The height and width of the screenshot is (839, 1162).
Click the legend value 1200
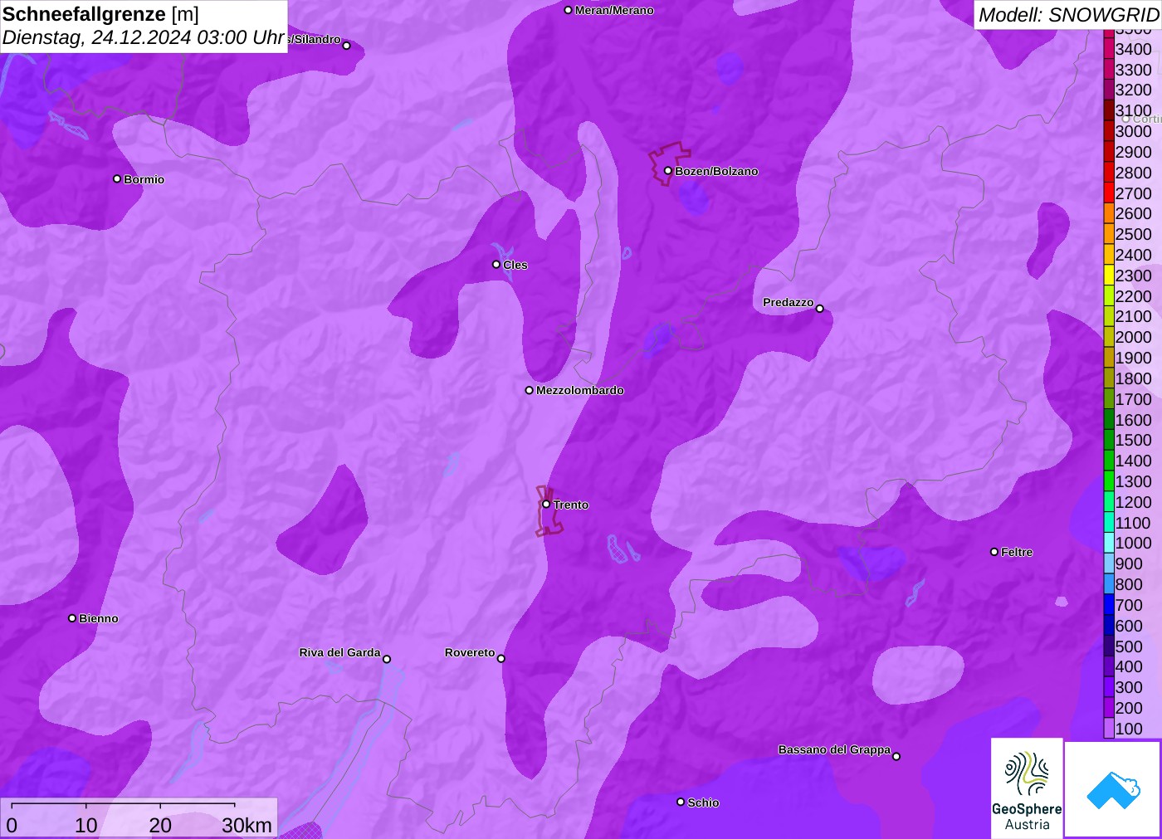coord(1134,502)
